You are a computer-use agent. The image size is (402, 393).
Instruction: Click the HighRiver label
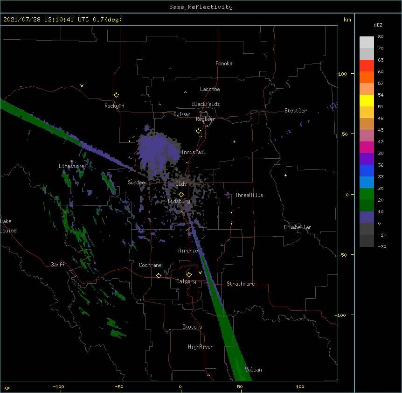pyautogui.click(x=201, y=347)
